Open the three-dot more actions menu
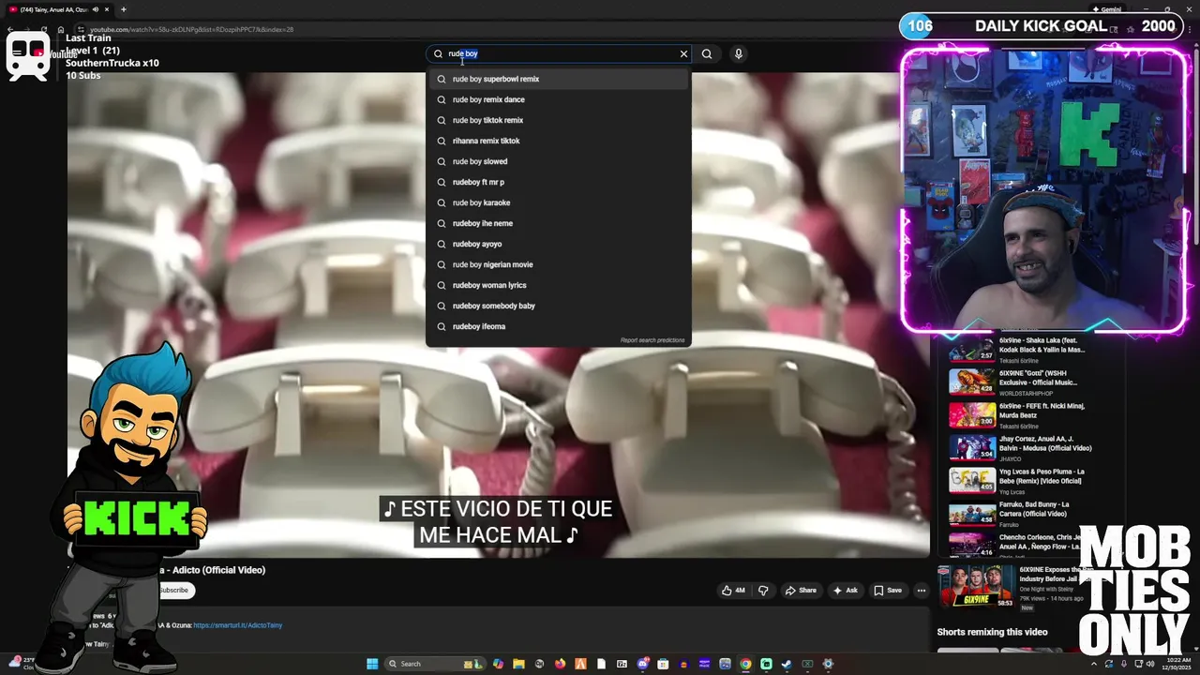This screenshot has height=675, width=1200. (x=922, y=591)
